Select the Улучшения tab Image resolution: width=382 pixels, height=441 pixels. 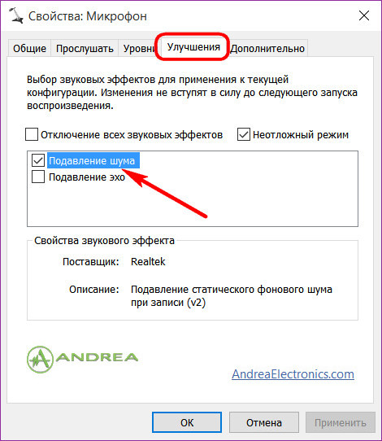[193, 47]
